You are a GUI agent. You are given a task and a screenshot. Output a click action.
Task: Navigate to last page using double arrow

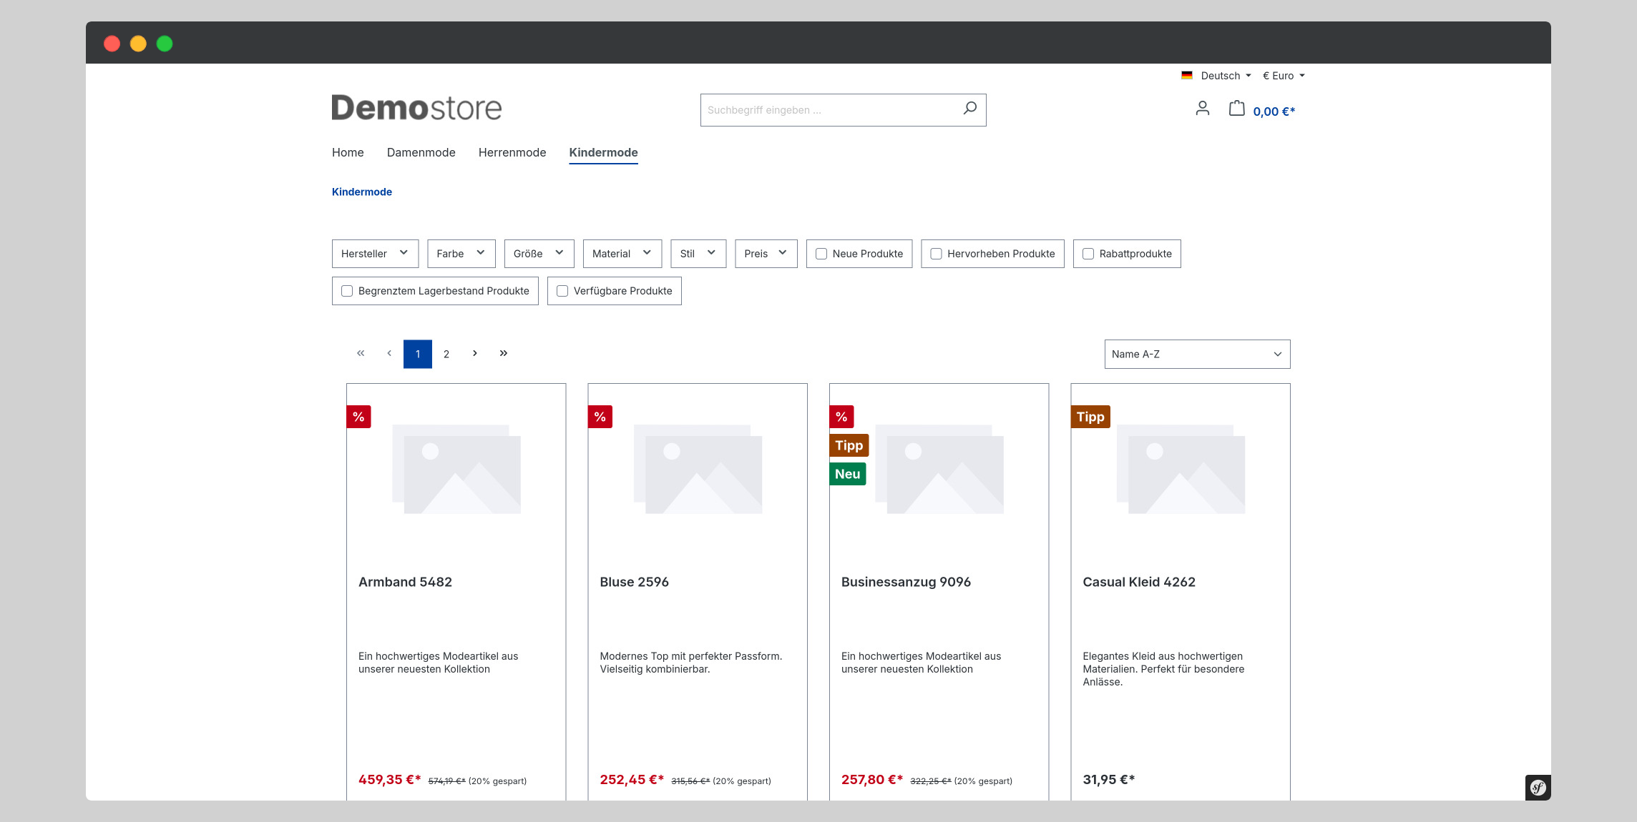click(x=503, y=353)
